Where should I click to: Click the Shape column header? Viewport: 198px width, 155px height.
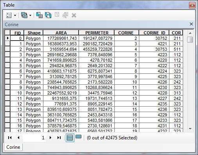(34, 33)
